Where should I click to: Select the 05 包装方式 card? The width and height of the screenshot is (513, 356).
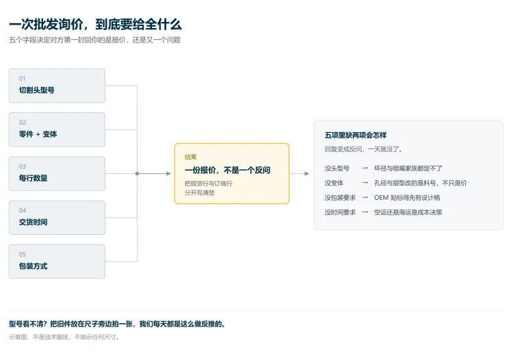click(x=57, y=262)
